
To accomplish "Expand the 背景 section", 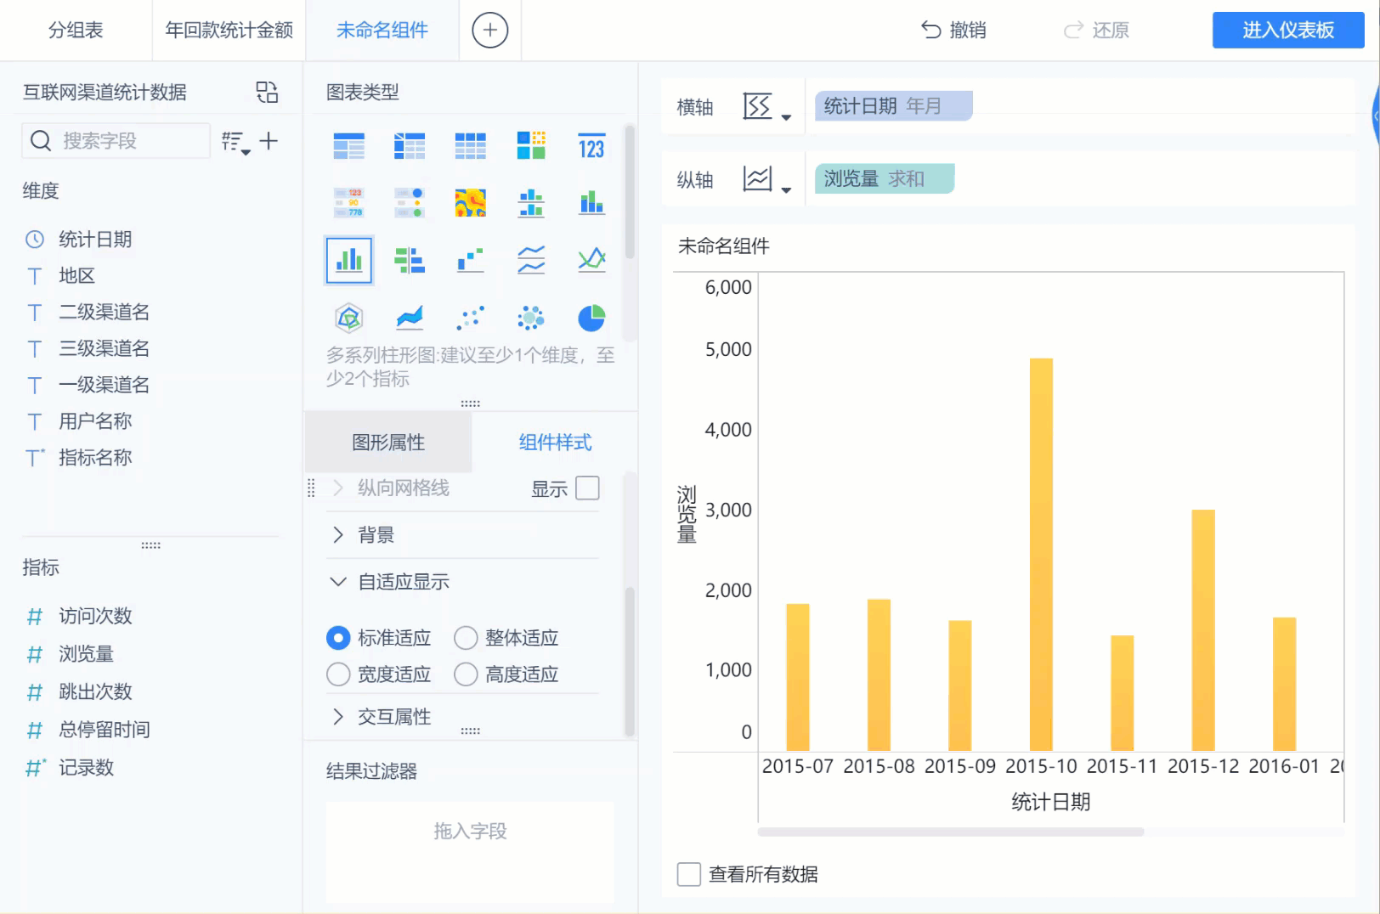I will coord(338,534).
